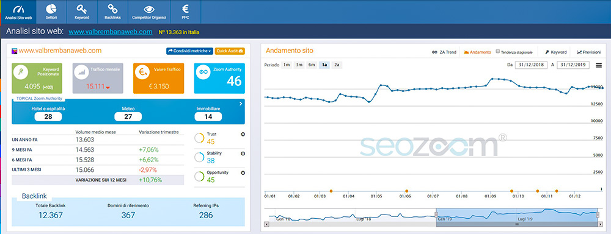This screenshot has width=611, height=234.
Task: Select the Immobiliare score 14
Action: [x=208, y=116]
